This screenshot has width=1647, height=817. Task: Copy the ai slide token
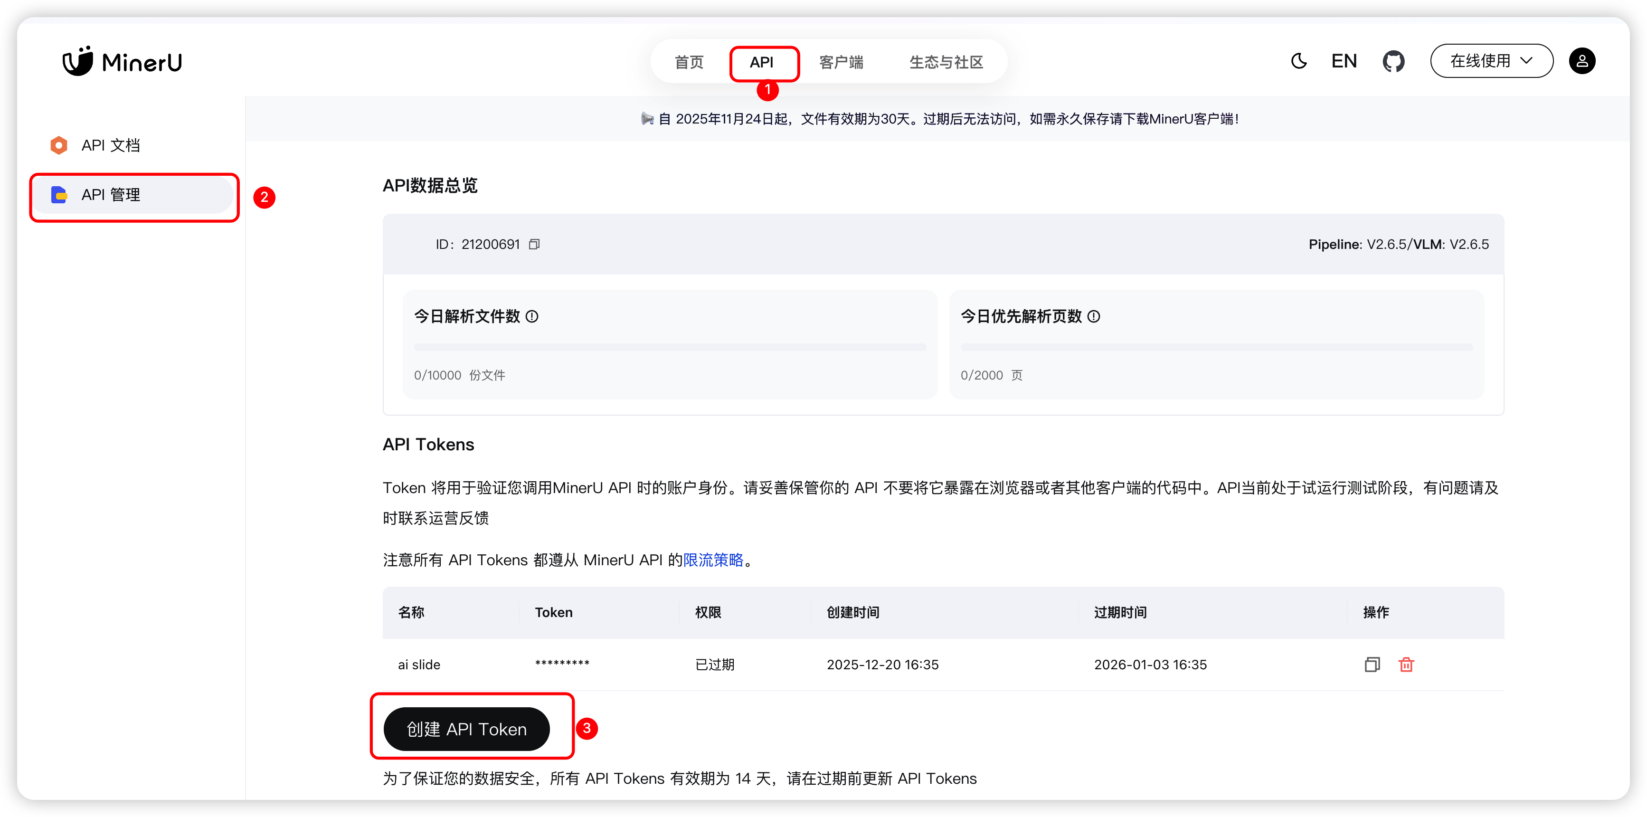[x=1372, y=665]
